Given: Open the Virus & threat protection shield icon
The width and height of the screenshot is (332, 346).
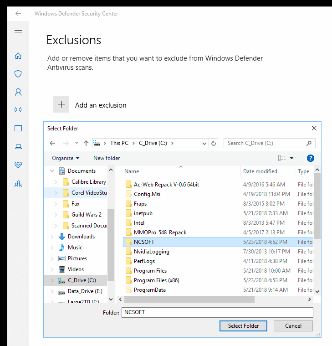Looking at the screenshot, I should pyautogui.click(x=18, y=74).
